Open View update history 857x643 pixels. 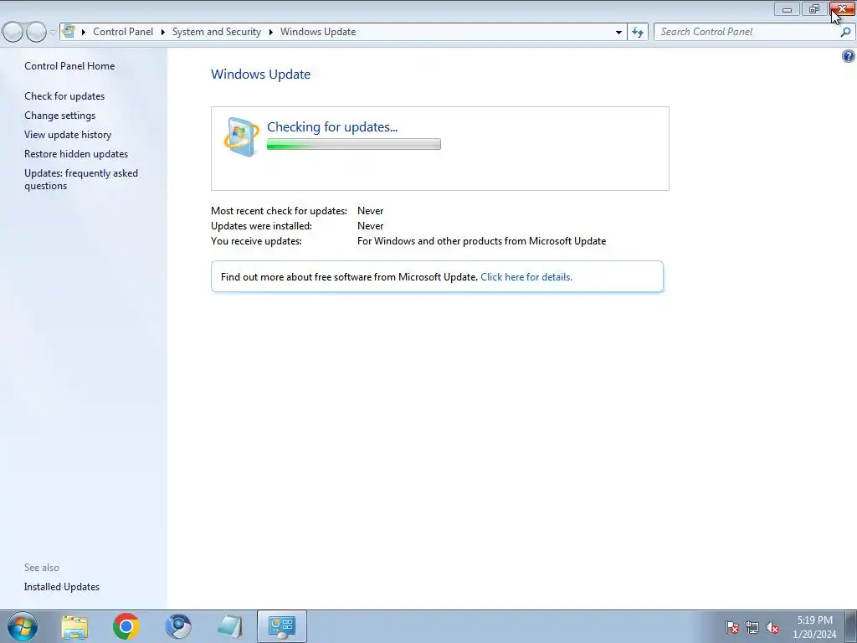point(68,135)
